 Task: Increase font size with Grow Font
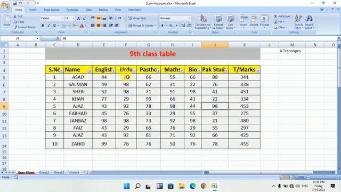(78, 18)
